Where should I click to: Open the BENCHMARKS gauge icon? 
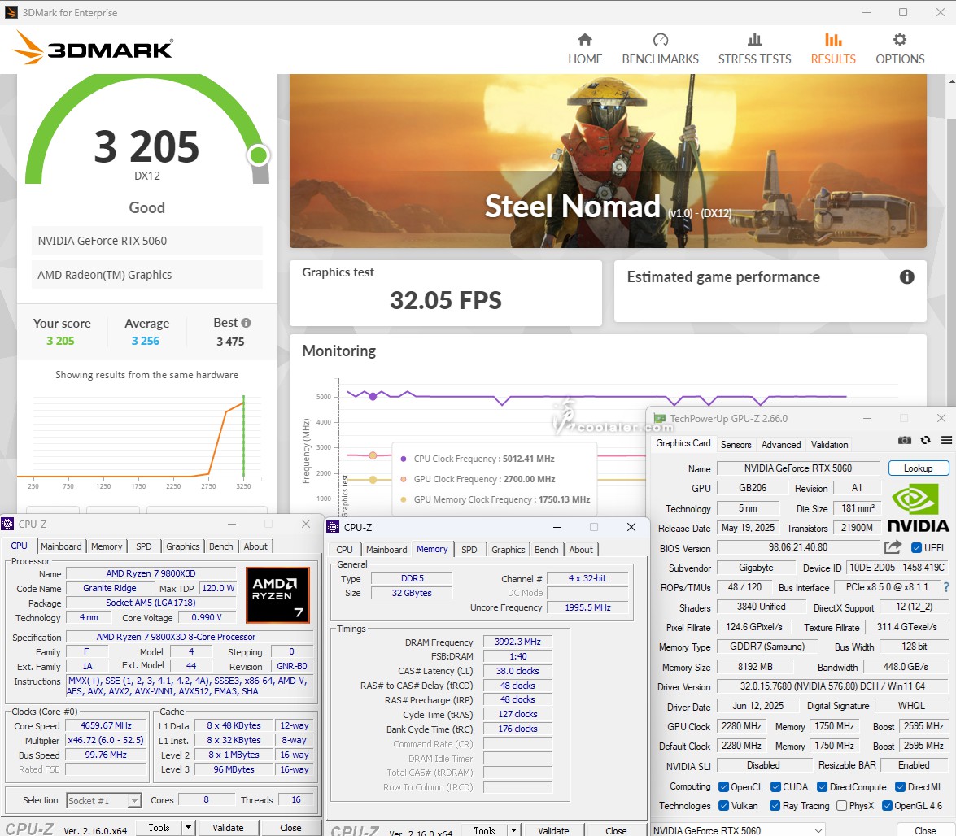pos(661,40)
